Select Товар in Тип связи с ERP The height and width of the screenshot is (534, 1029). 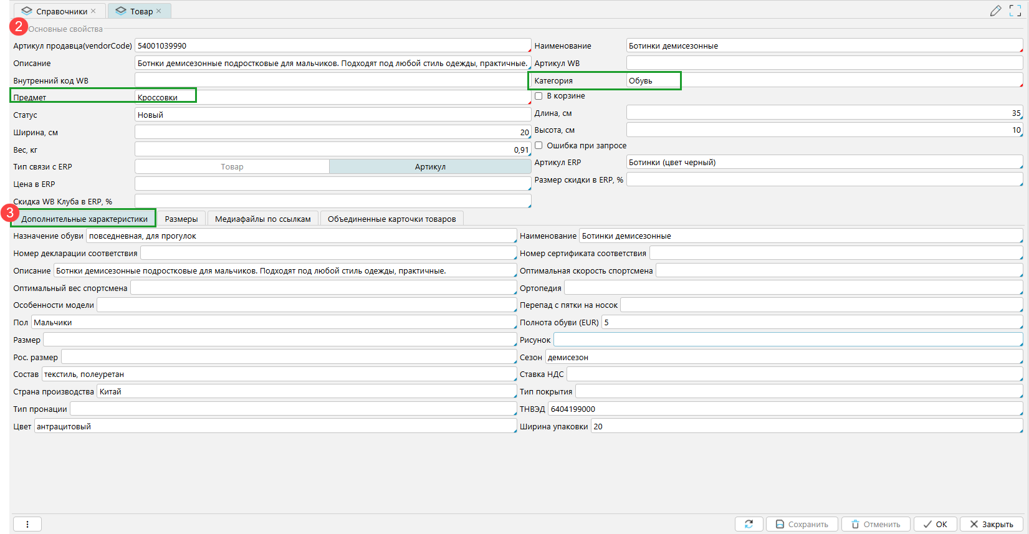(232, 167)
